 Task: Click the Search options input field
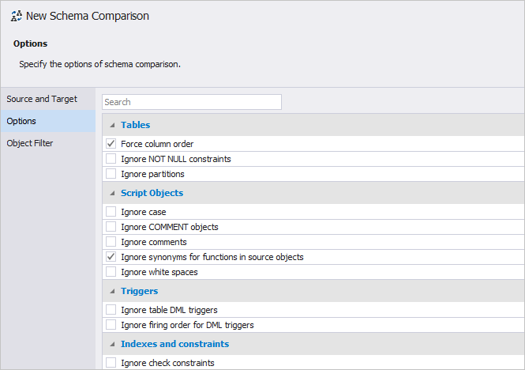click(x=192, y=102)
